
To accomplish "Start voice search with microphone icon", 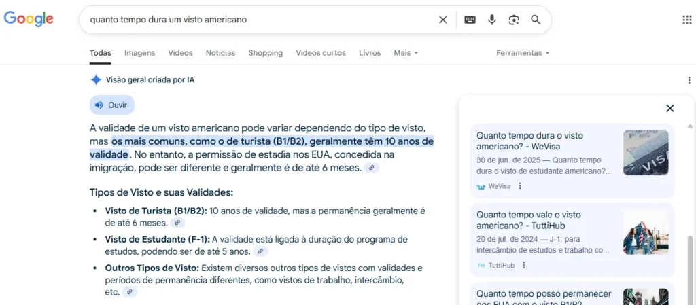I will coord(492,20).
